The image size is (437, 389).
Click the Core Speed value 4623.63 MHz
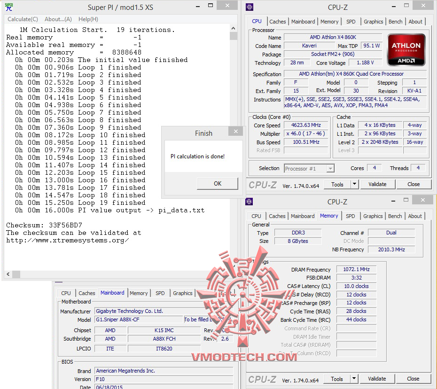tap(306, 125)
